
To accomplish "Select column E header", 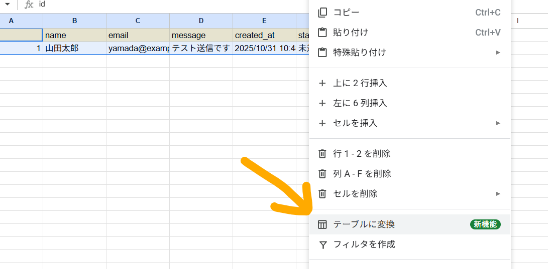I will click(265, 21).
